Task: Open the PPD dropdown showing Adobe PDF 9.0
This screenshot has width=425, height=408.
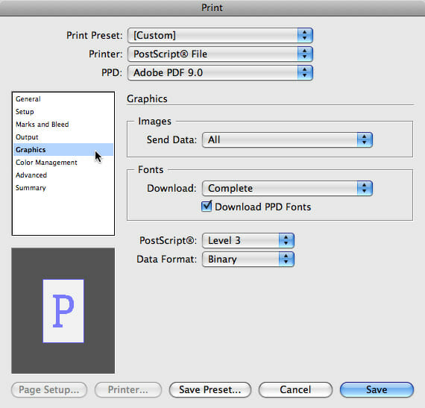Action: click(x=220, y=72)
